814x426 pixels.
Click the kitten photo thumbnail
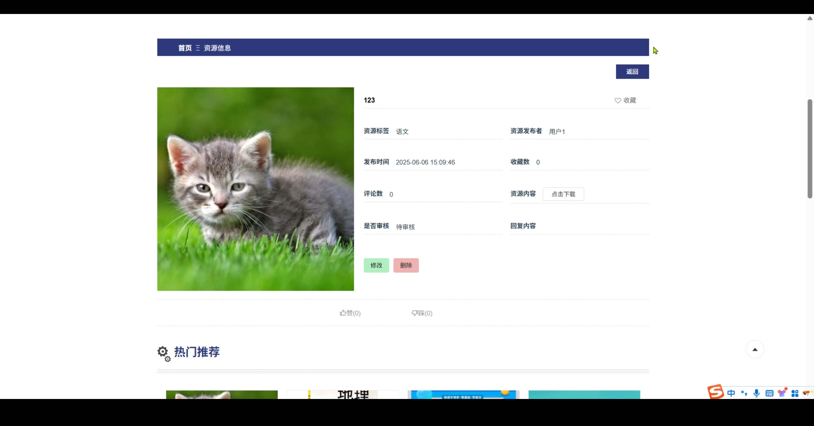click(255, 189)
